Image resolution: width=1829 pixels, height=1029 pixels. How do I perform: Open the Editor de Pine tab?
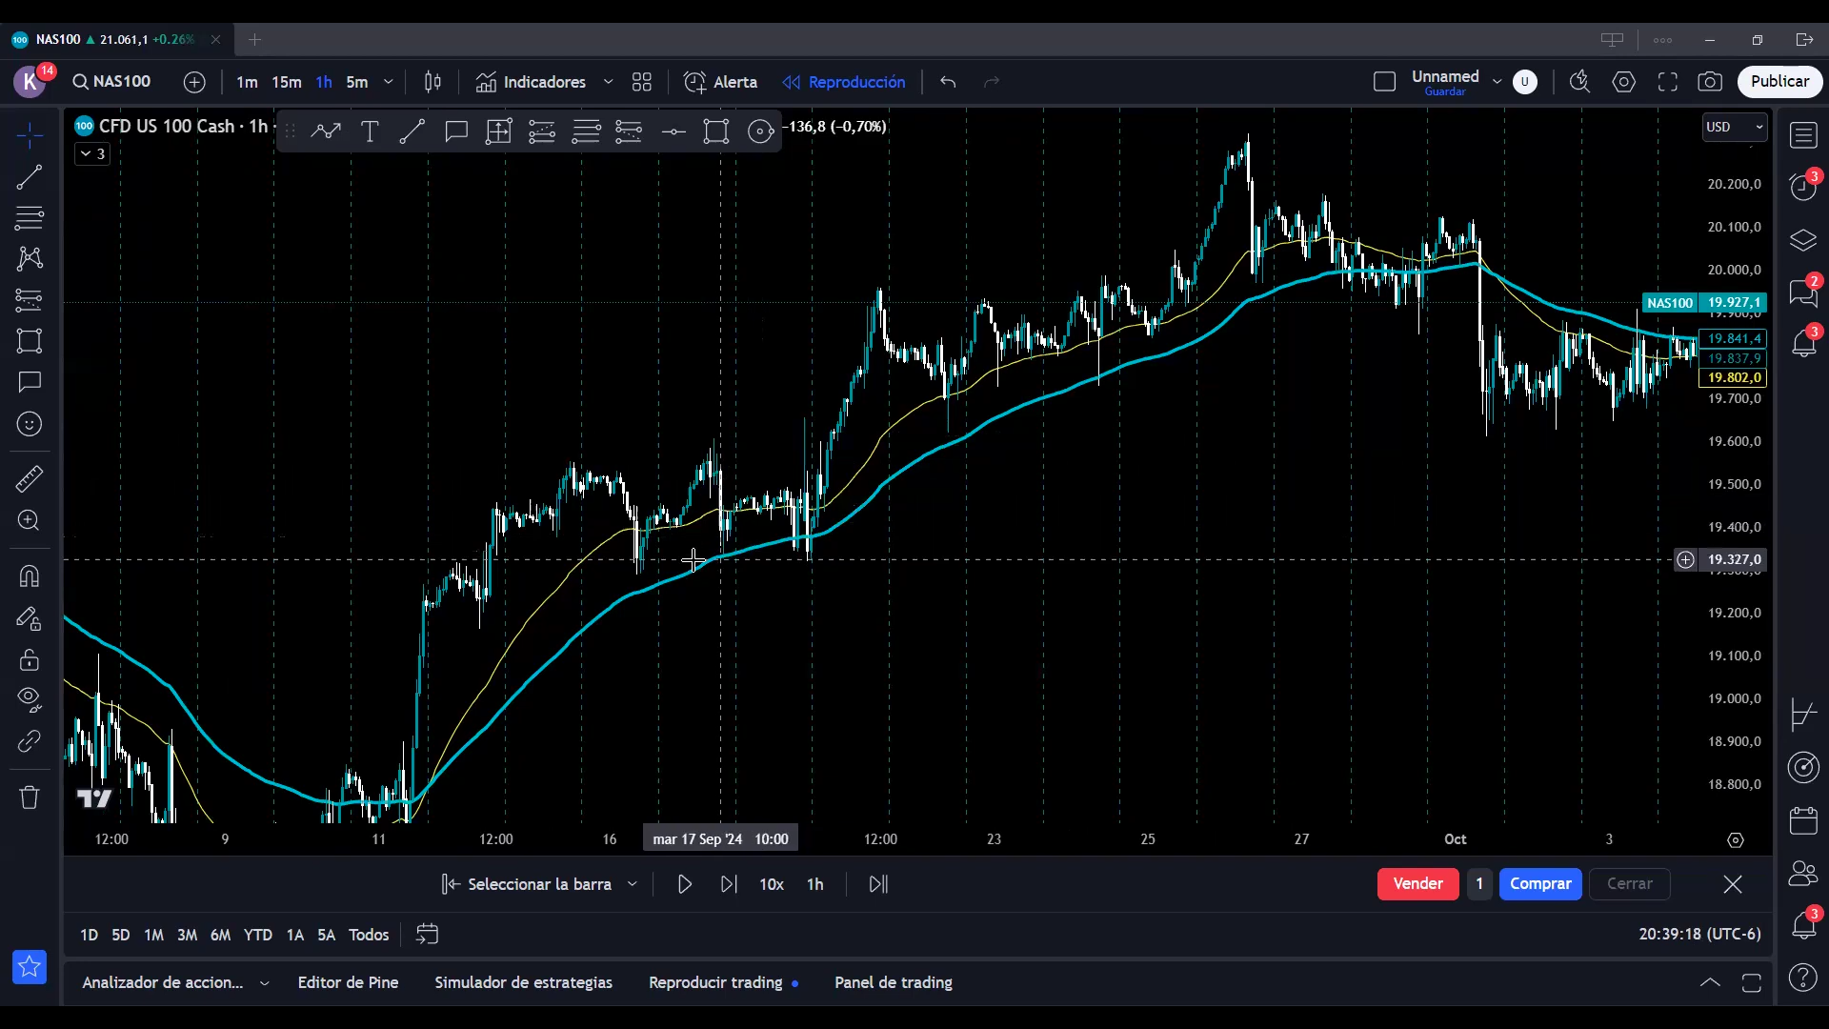[x=348, y=982]
